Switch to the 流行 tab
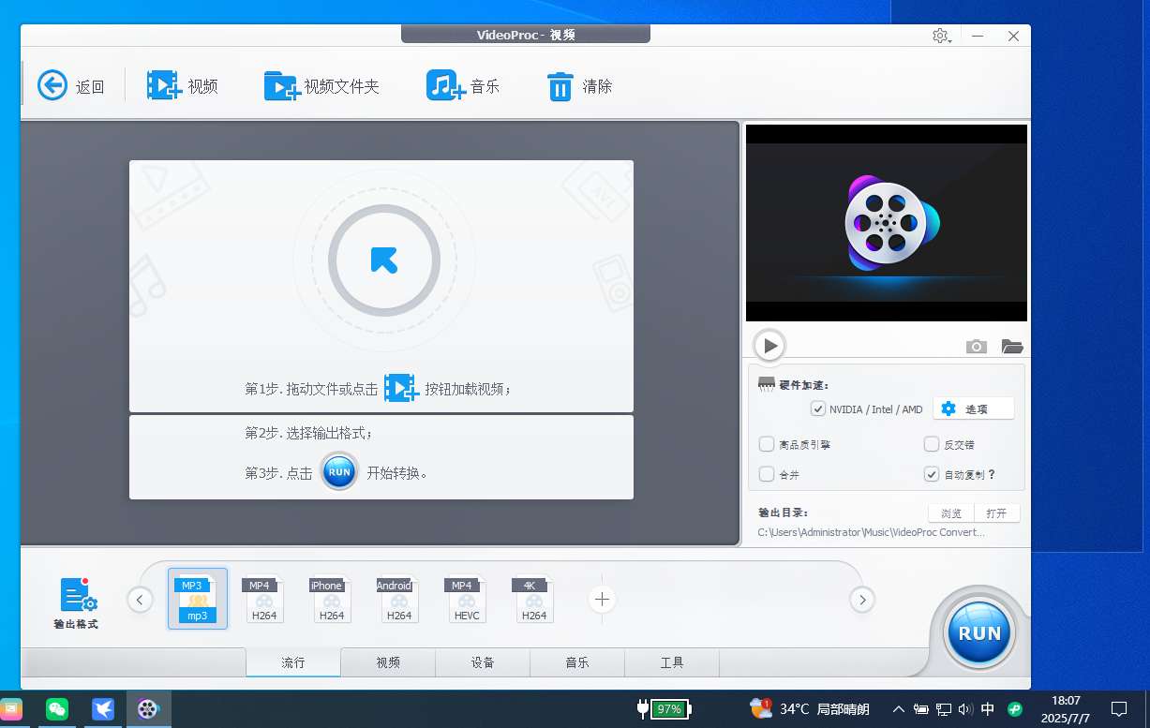Screen dimensions: 1150x728 [x=293, y=662]
